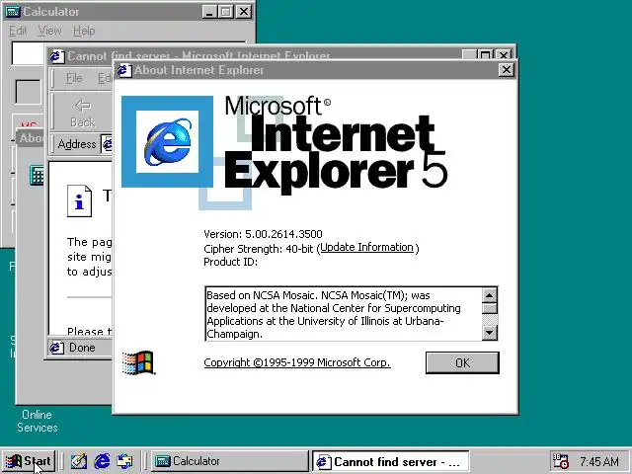The height and width of the screenshot is (474, 632).
Task: Close the About Internet Explorer dialog
Action: coord(507,70)
